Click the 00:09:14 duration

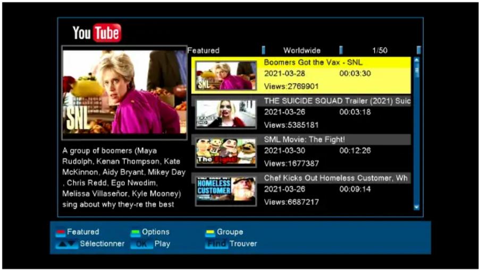[x=355, y=189]
